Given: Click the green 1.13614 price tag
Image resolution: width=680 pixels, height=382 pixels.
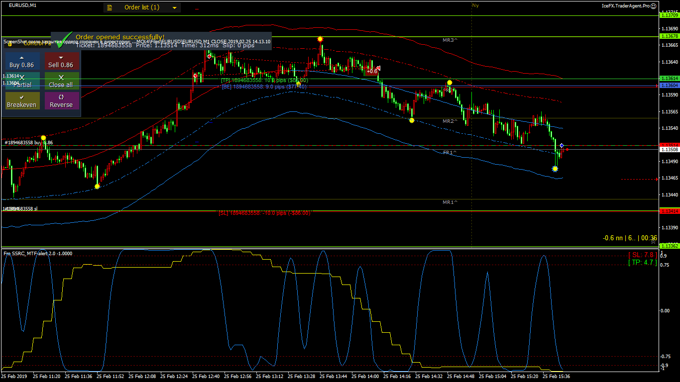Looking at the screenshot, I should pyautogui.click(x=669, y=79).
